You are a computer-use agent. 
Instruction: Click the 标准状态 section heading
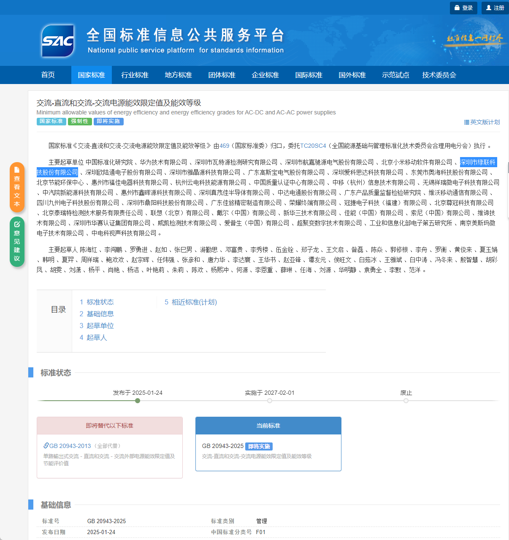[56, 373]
